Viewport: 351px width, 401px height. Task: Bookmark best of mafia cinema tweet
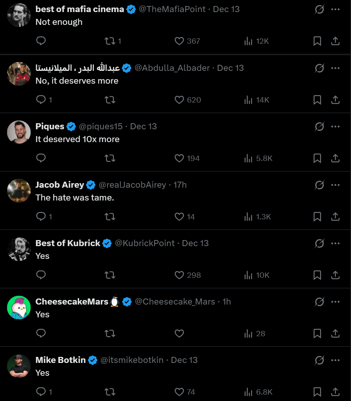tap(317, 41)
